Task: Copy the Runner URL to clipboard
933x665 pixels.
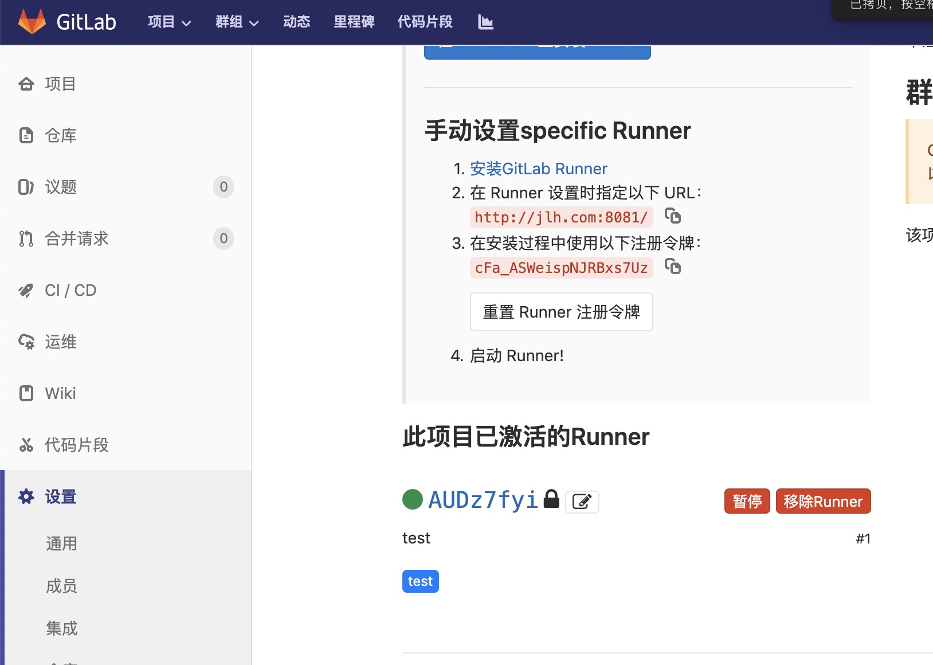Action: (672, 216)
